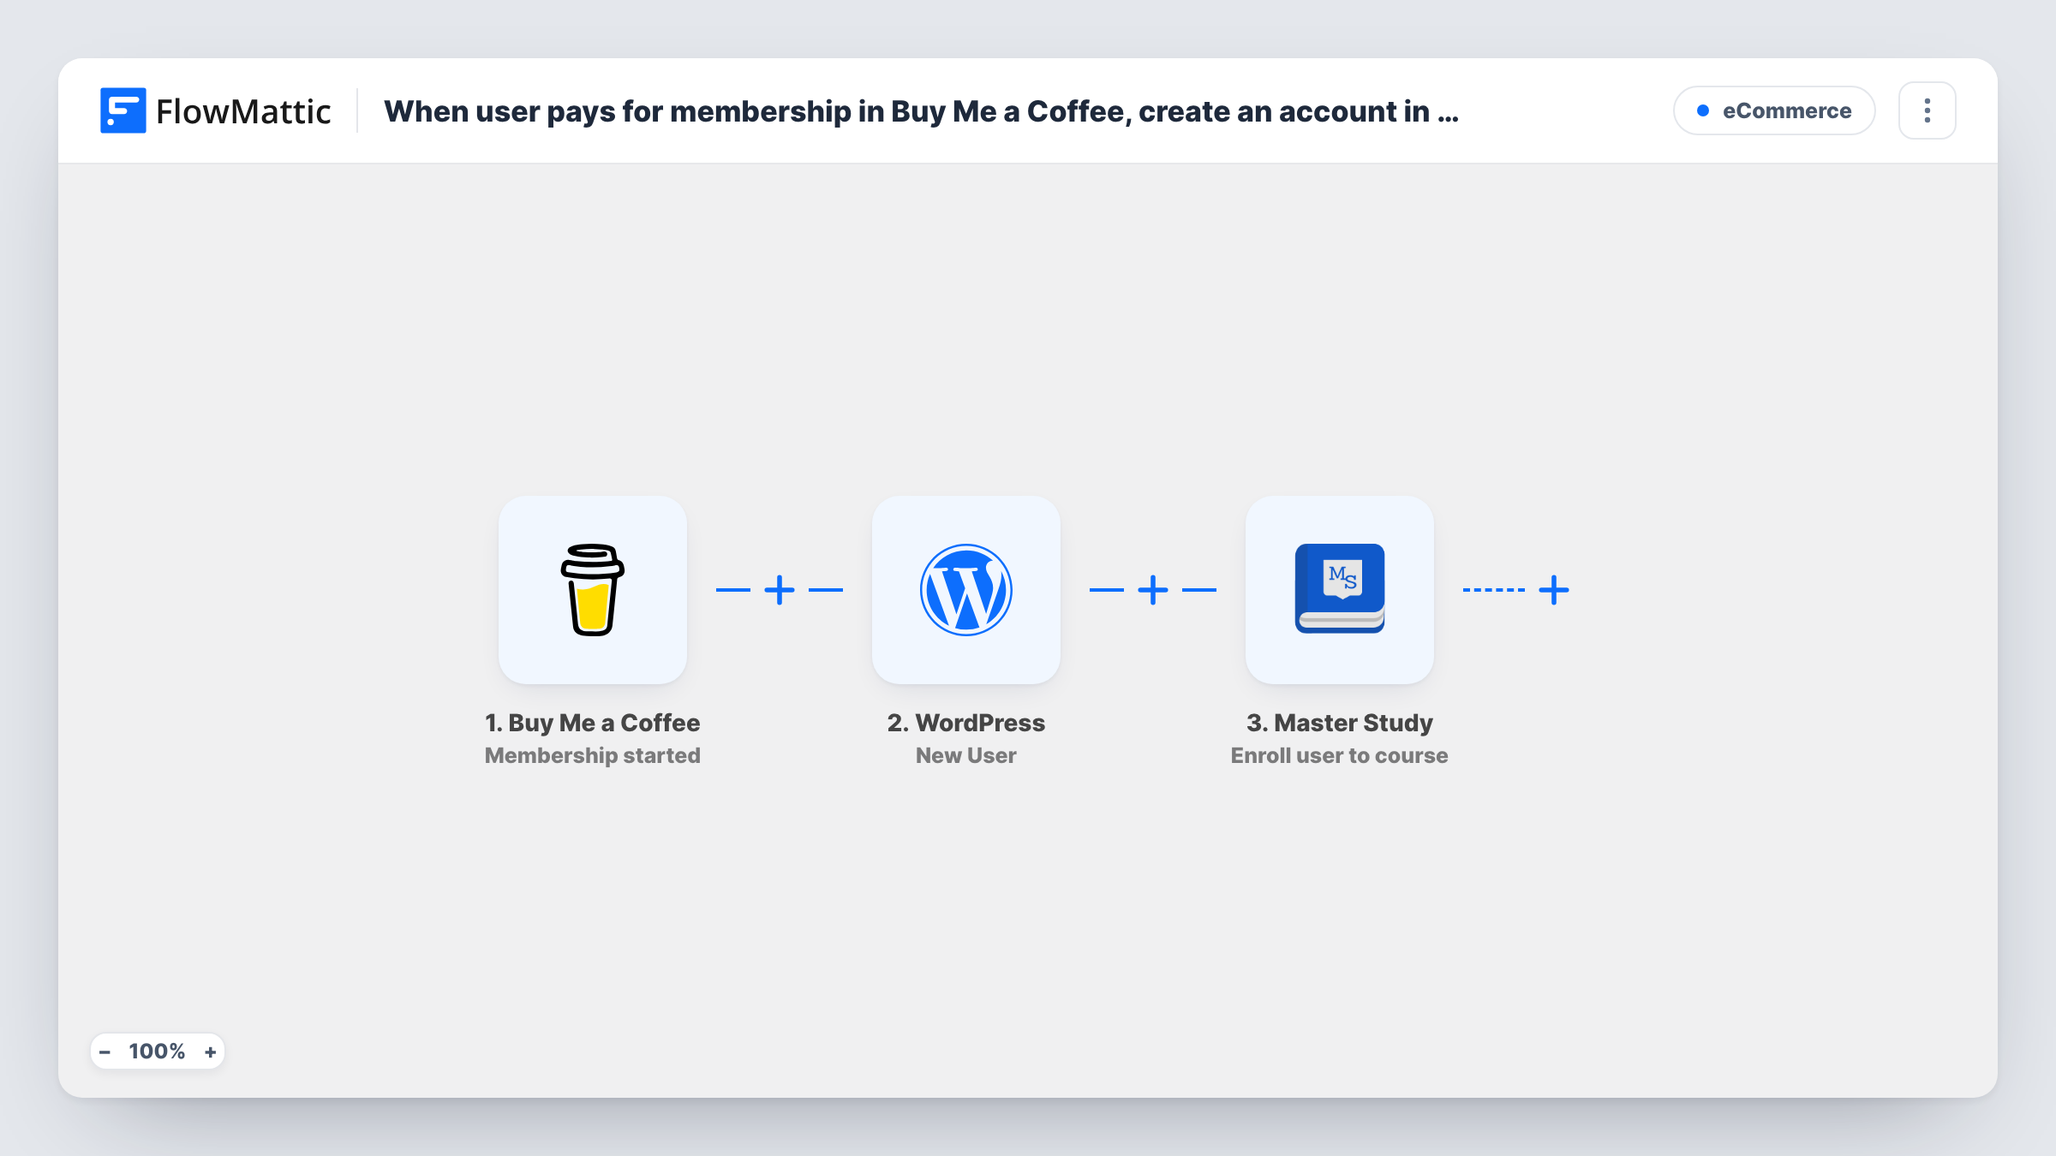2056x1156 pixels.
Task: Add new step after Master Study
Action: coord(1554,590)
